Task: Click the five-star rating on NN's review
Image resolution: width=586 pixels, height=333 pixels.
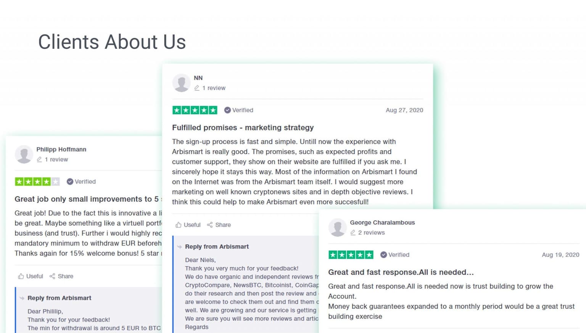Action: click(x=195, y=110)
